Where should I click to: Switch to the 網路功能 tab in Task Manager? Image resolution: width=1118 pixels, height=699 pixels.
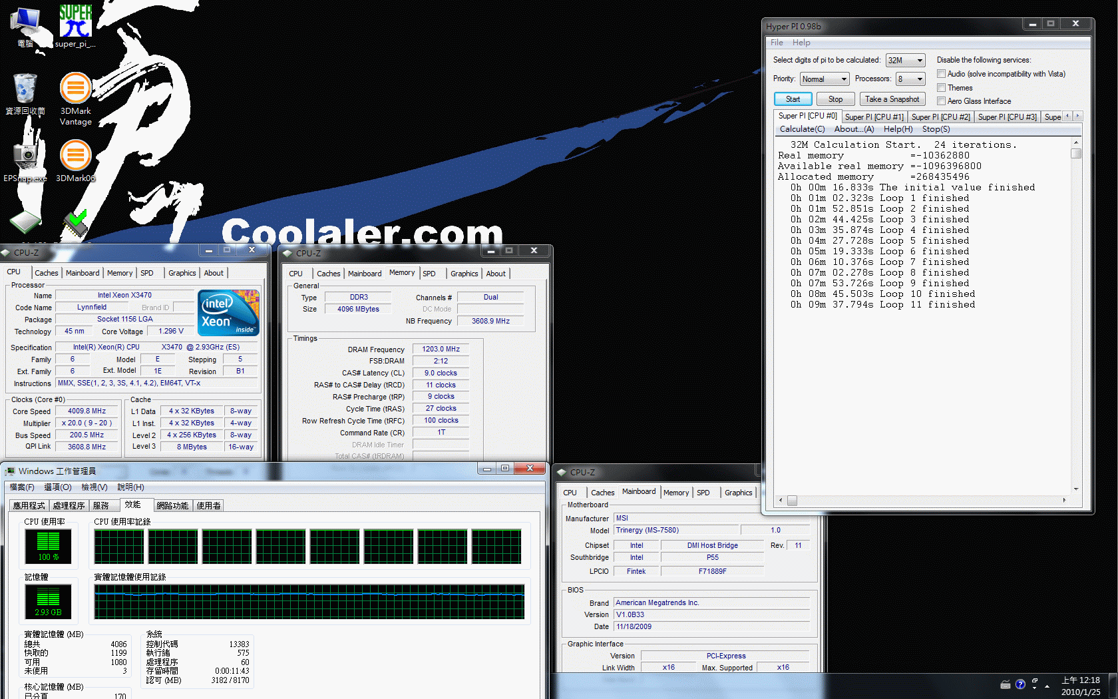[x=172, y=506]
